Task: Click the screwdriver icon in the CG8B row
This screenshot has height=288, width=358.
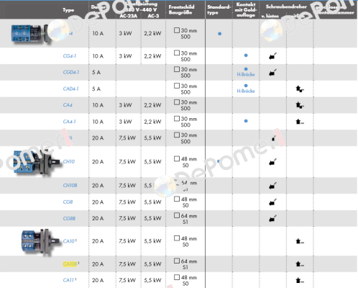Action: [x=272, y=218]
